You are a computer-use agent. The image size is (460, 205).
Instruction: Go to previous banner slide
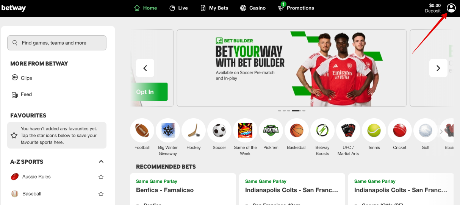pos(145,68)
